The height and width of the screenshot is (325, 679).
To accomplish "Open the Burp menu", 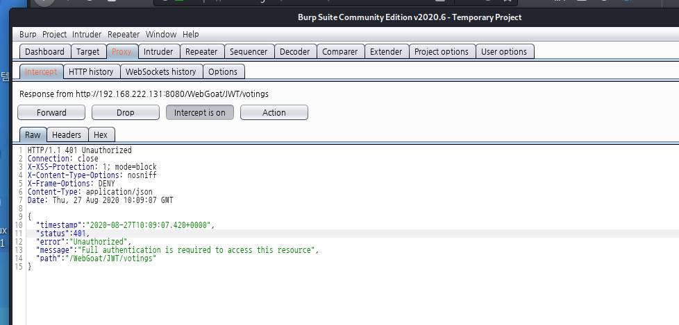I will (28, 34).
